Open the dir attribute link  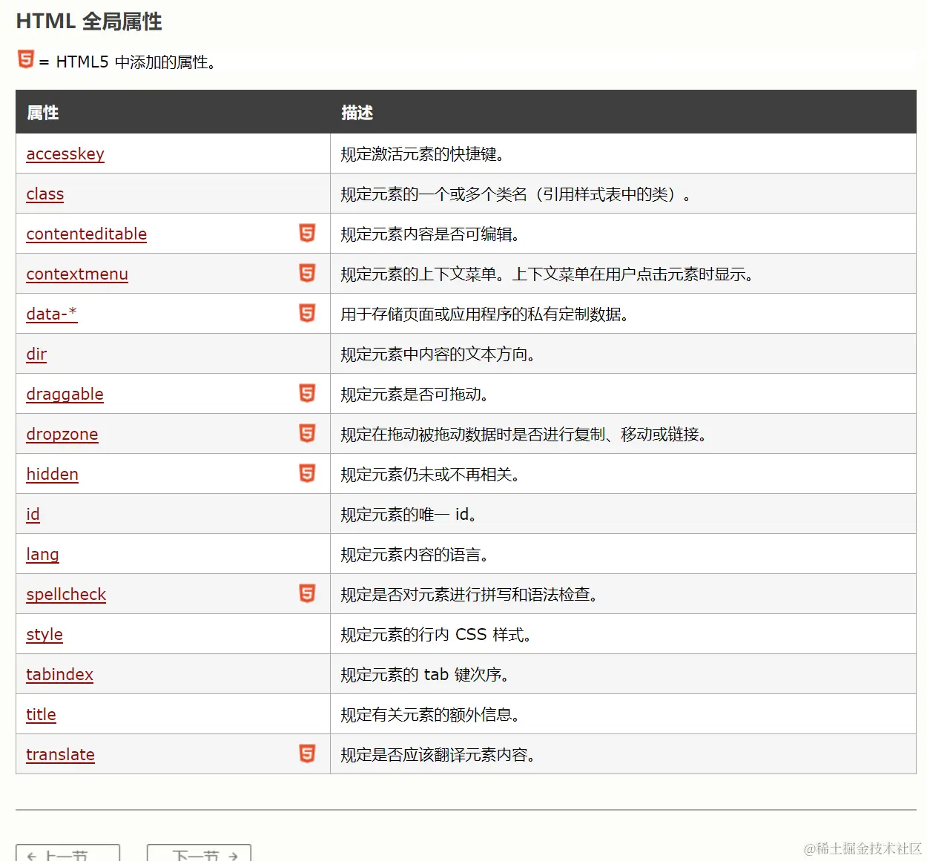(36, 354)
